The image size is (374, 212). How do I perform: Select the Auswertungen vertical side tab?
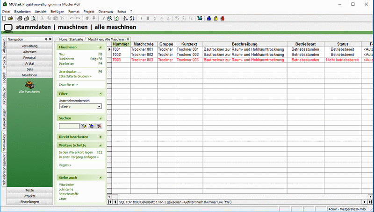point(4,119)
